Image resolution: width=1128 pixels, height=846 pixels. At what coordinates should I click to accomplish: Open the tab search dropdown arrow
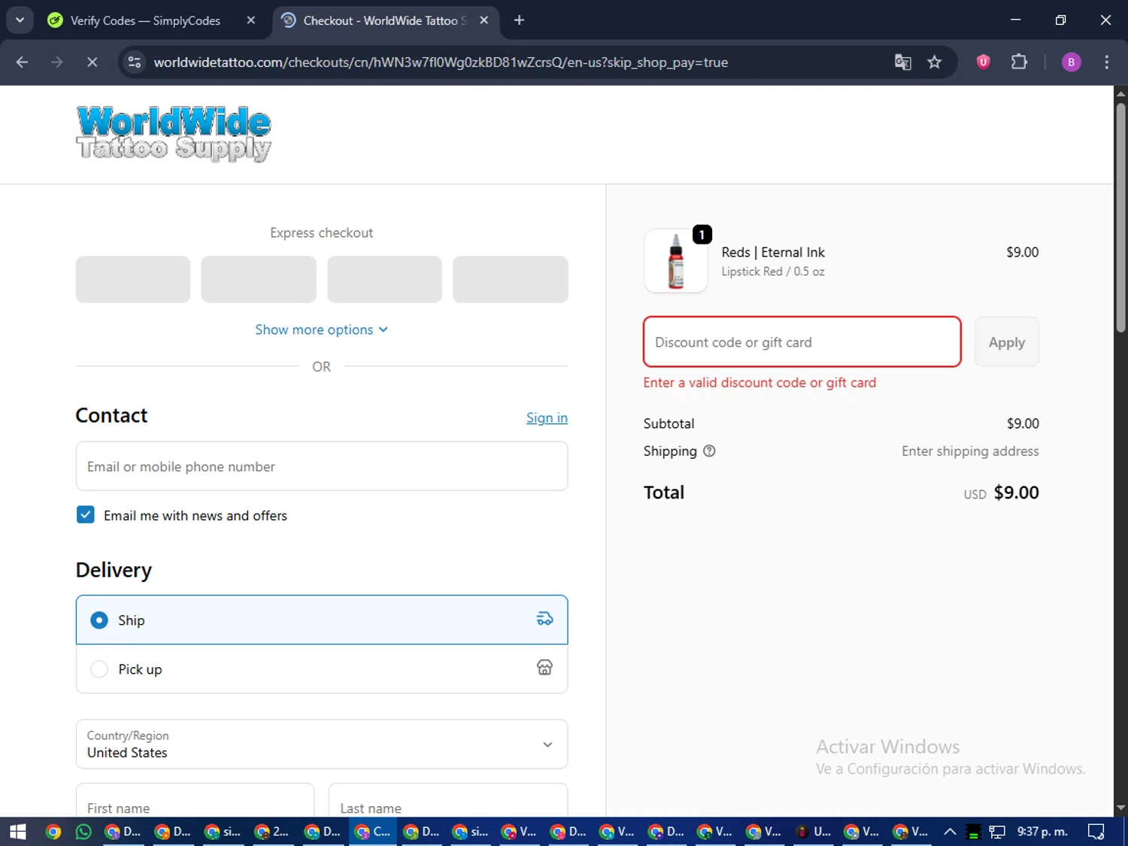coord(20,20)
